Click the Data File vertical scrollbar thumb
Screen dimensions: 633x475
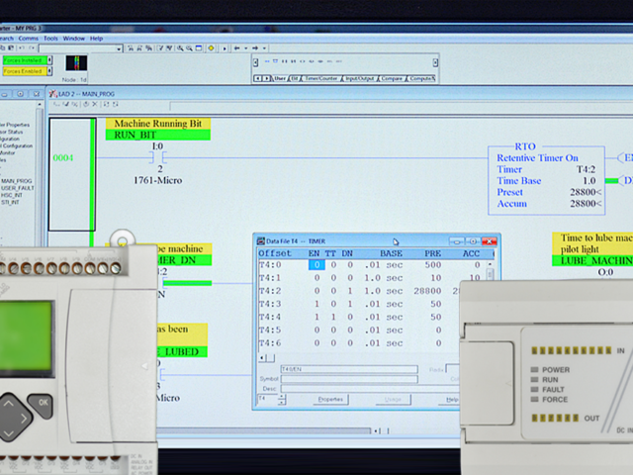point(491,275)
